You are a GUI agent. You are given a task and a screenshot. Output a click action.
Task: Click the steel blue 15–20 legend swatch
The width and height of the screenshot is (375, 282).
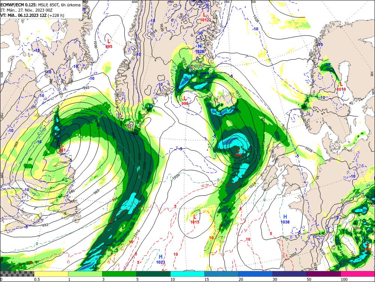click(x=222, y=274)
